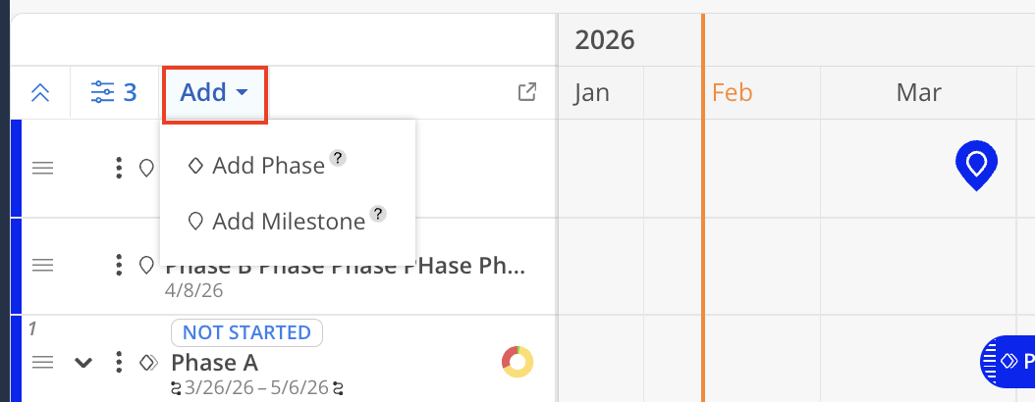Open help tooltip beside Add Milestone

pos(377,214)
